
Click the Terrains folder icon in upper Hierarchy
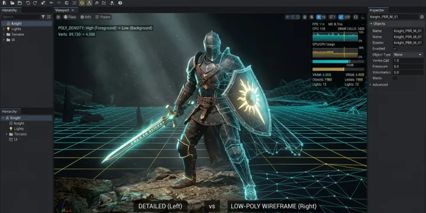[8, 34]
